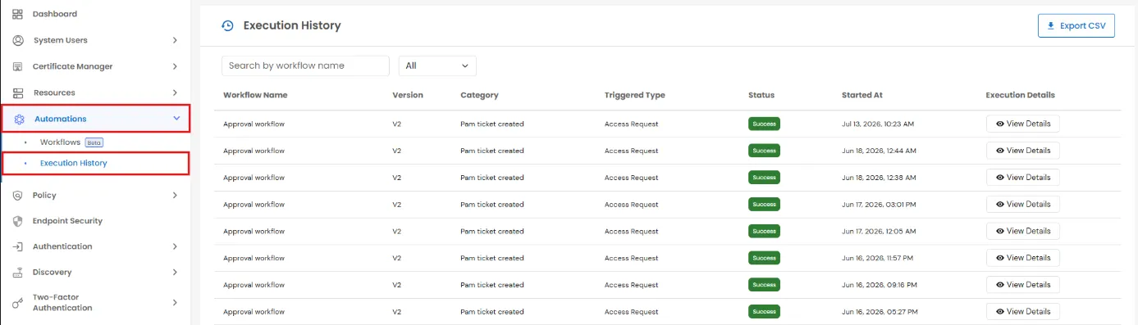The image size is (1138, 325).
Task: Open the Dashboard menu item
Action: 55,14
